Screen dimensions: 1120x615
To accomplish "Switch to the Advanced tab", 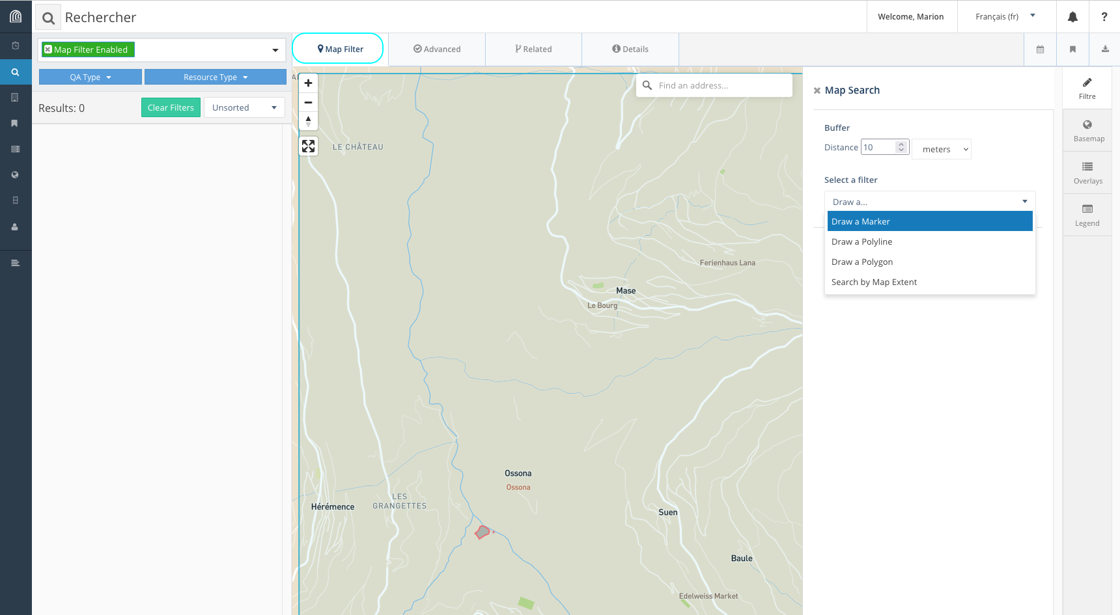I will tap(437, 49).
